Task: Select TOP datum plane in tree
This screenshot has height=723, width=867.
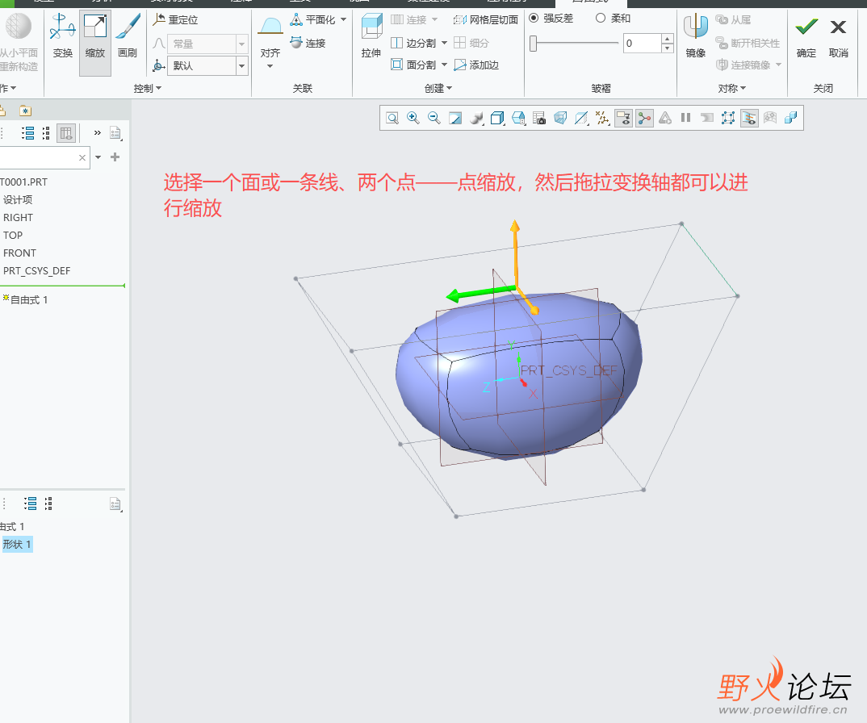Action: [13, 236]
